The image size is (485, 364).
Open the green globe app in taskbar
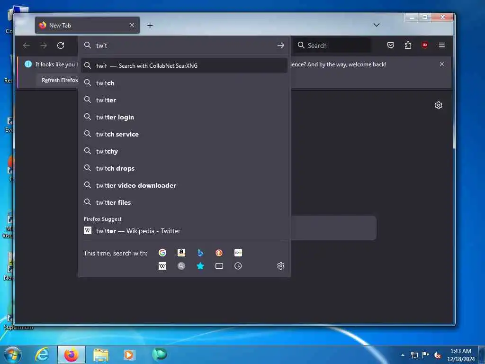(x=160, y=354)
